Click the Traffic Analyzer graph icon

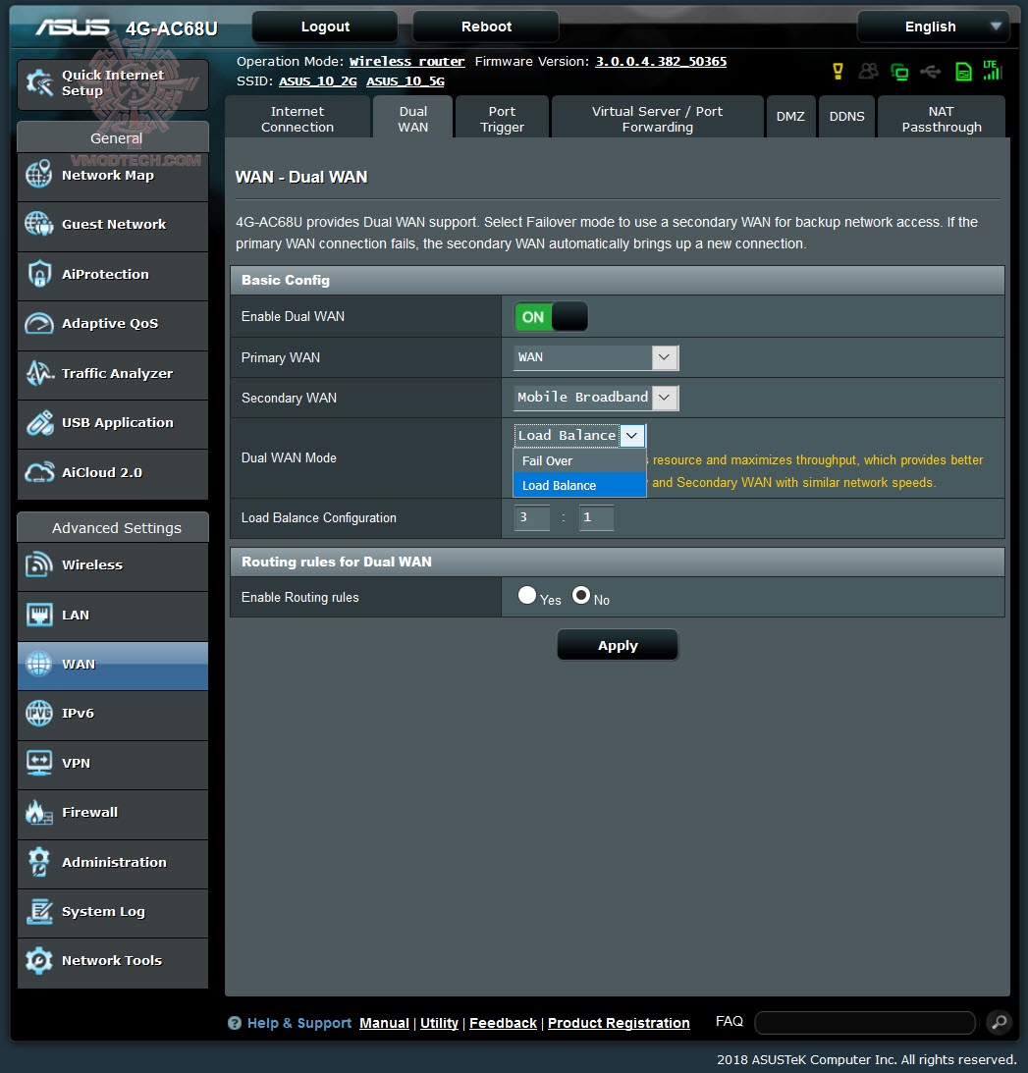point(39,373)
